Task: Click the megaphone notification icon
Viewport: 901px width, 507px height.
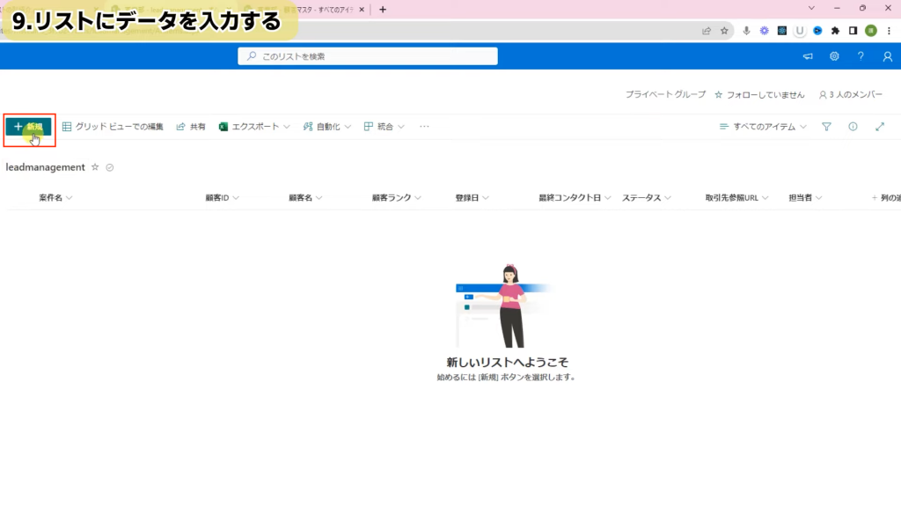Action: [x=808, y=56]
